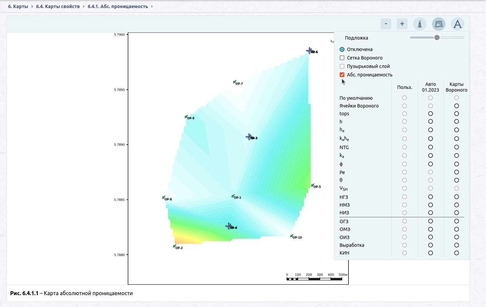Image resolution: width=486 pixels, height=307 pixels.
Task: Click well OP-8 marker on map
Action: click(163, 198)
